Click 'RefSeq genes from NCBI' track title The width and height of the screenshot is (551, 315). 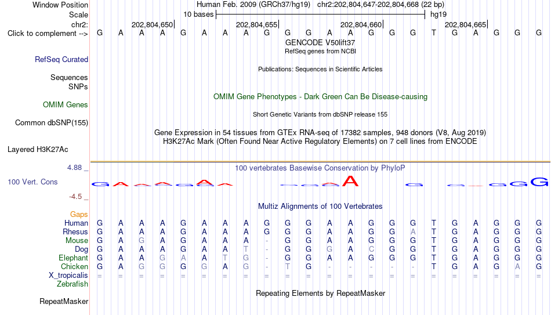point(320,51)
